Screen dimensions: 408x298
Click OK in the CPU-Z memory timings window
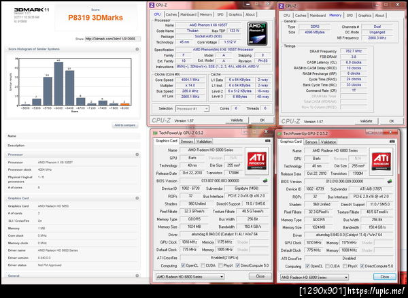(x=392, y=121)
